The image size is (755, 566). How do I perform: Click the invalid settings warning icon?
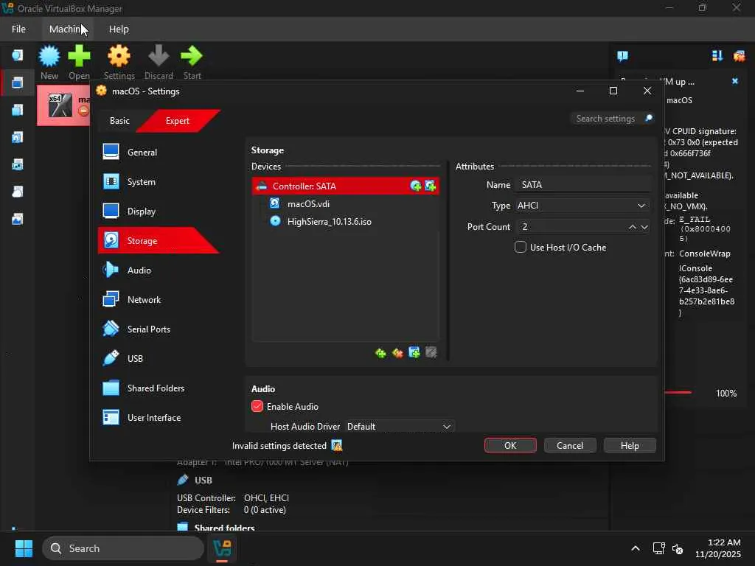[x=337, y=446]
